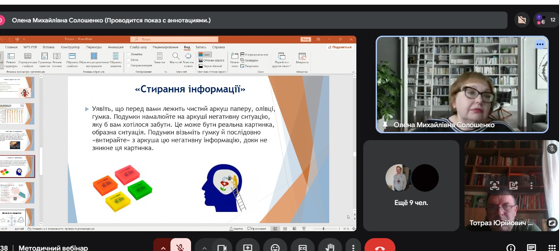This screenshot has width=559, height=251.
Task: Start screen sharing with the present button
Action: [x=248, y=247]
